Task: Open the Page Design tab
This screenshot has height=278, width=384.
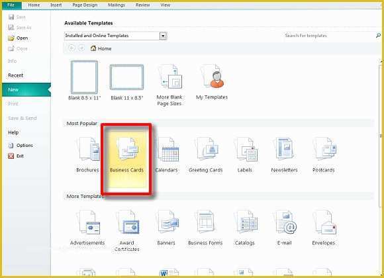Action: [x=85, y=5]
